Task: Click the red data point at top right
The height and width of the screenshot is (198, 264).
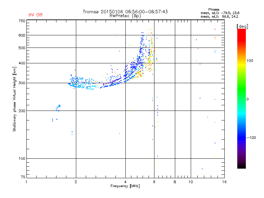Action: point(215,29)
